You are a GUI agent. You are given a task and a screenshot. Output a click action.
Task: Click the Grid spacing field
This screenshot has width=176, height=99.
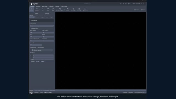click(144, 93)
